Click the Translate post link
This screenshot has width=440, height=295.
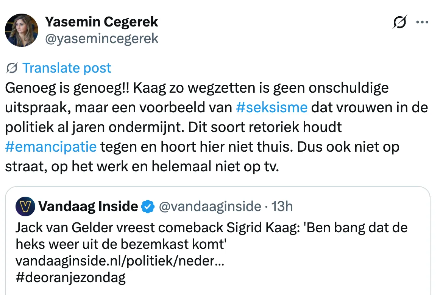(67, 68)
